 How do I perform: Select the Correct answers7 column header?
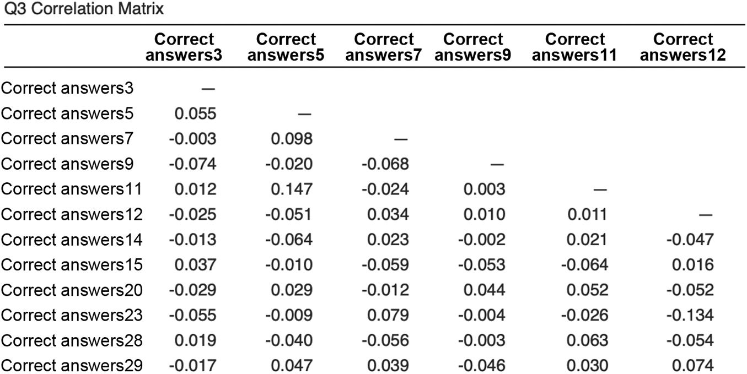coord(383,47)
